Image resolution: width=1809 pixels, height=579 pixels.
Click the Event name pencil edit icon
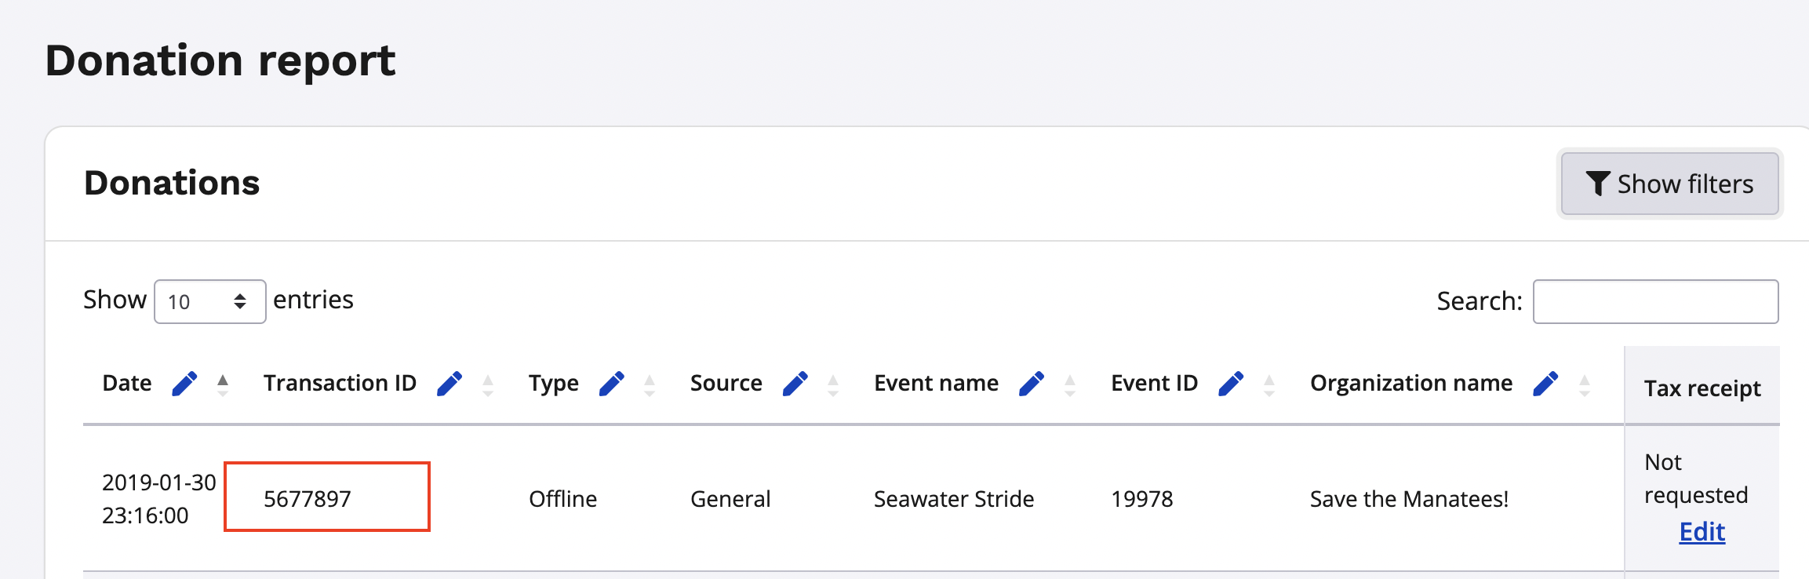1031,384
